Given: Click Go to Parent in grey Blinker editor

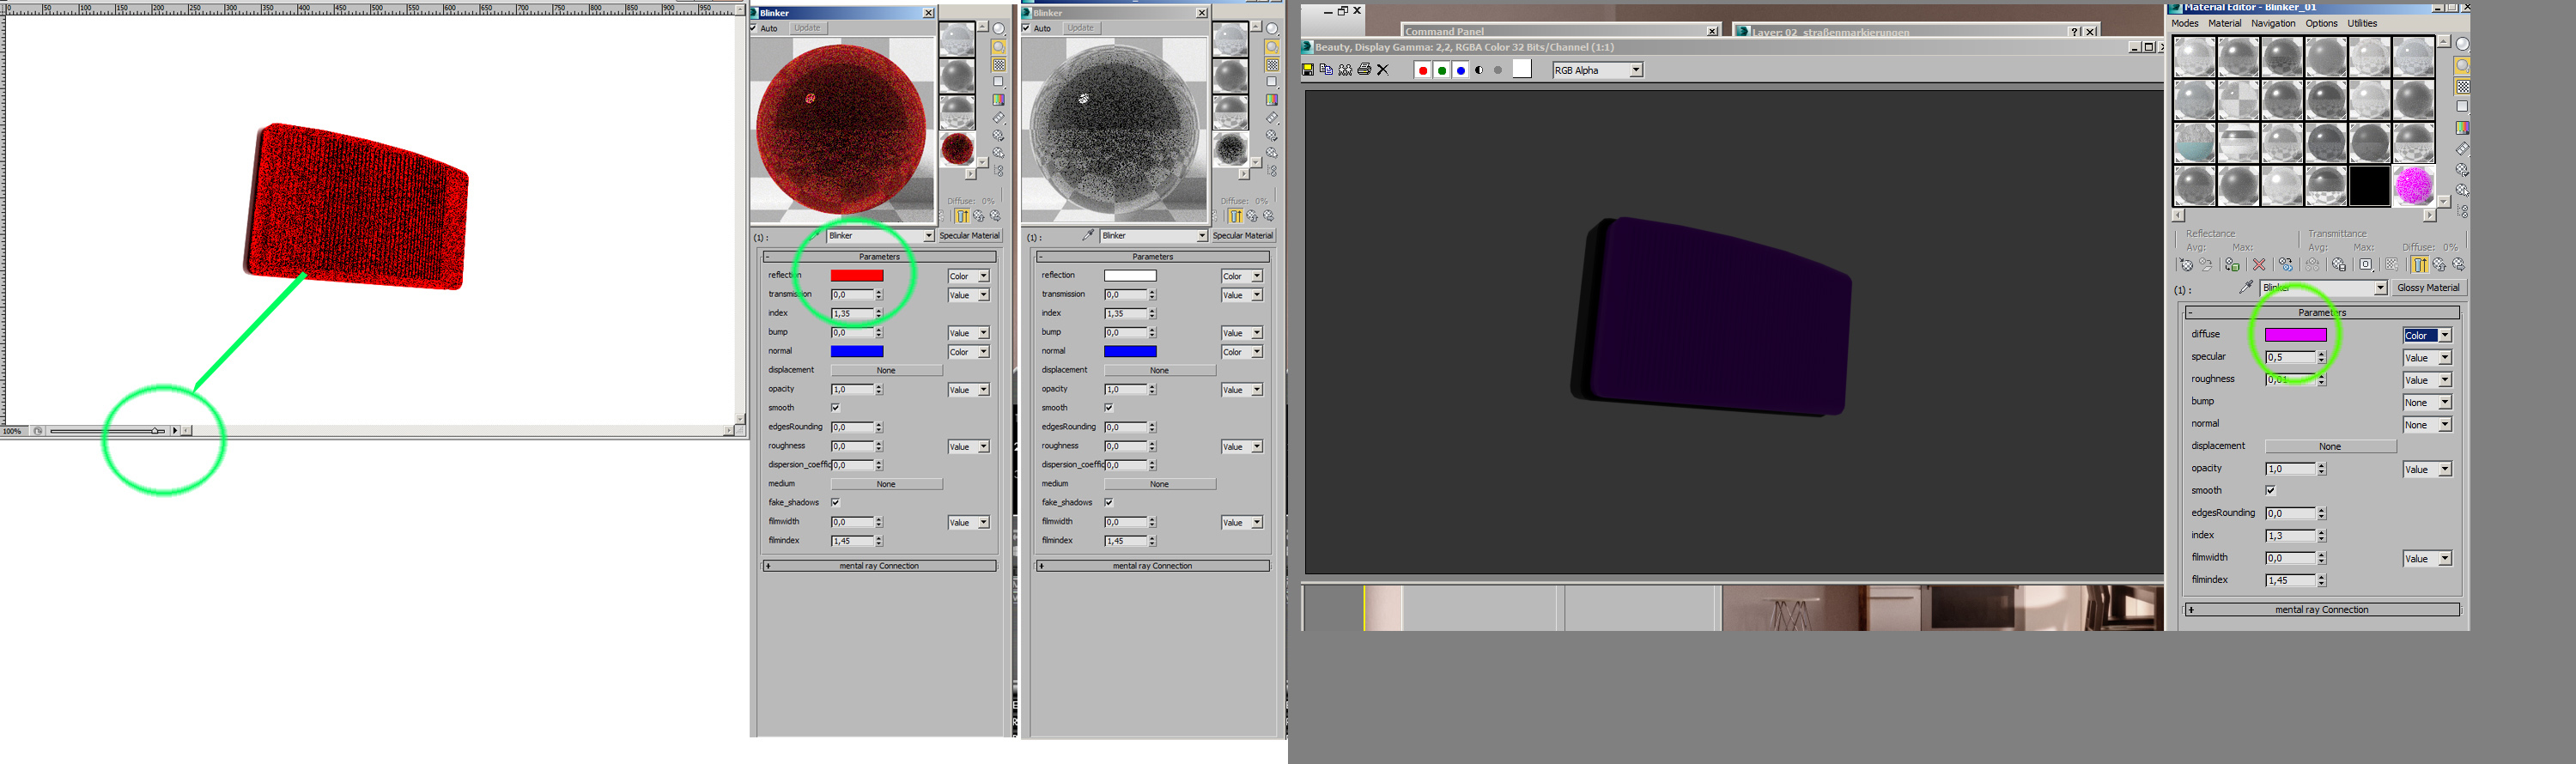Looking at the screenshot, I should click(1252, 216).
